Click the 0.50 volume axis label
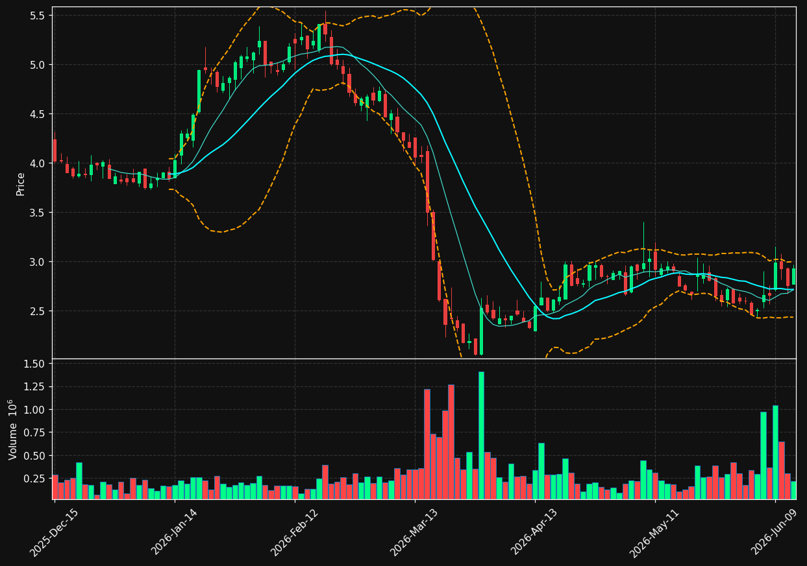807x566 pixels. point(35,456)
